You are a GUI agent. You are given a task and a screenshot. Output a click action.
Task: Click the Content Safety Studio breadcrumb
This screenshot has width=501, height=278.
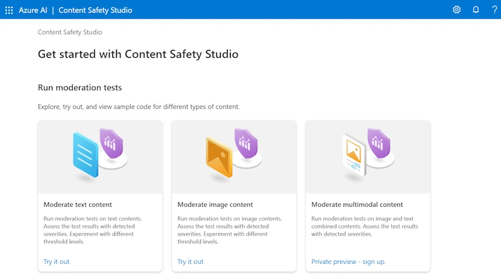pos(70,32)
